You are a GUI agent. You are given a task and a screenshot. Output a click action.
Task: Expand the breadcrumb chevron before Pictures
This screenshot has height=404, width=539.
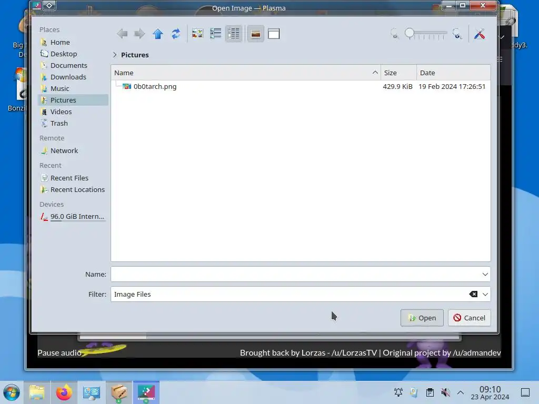(x=115, y=55)
